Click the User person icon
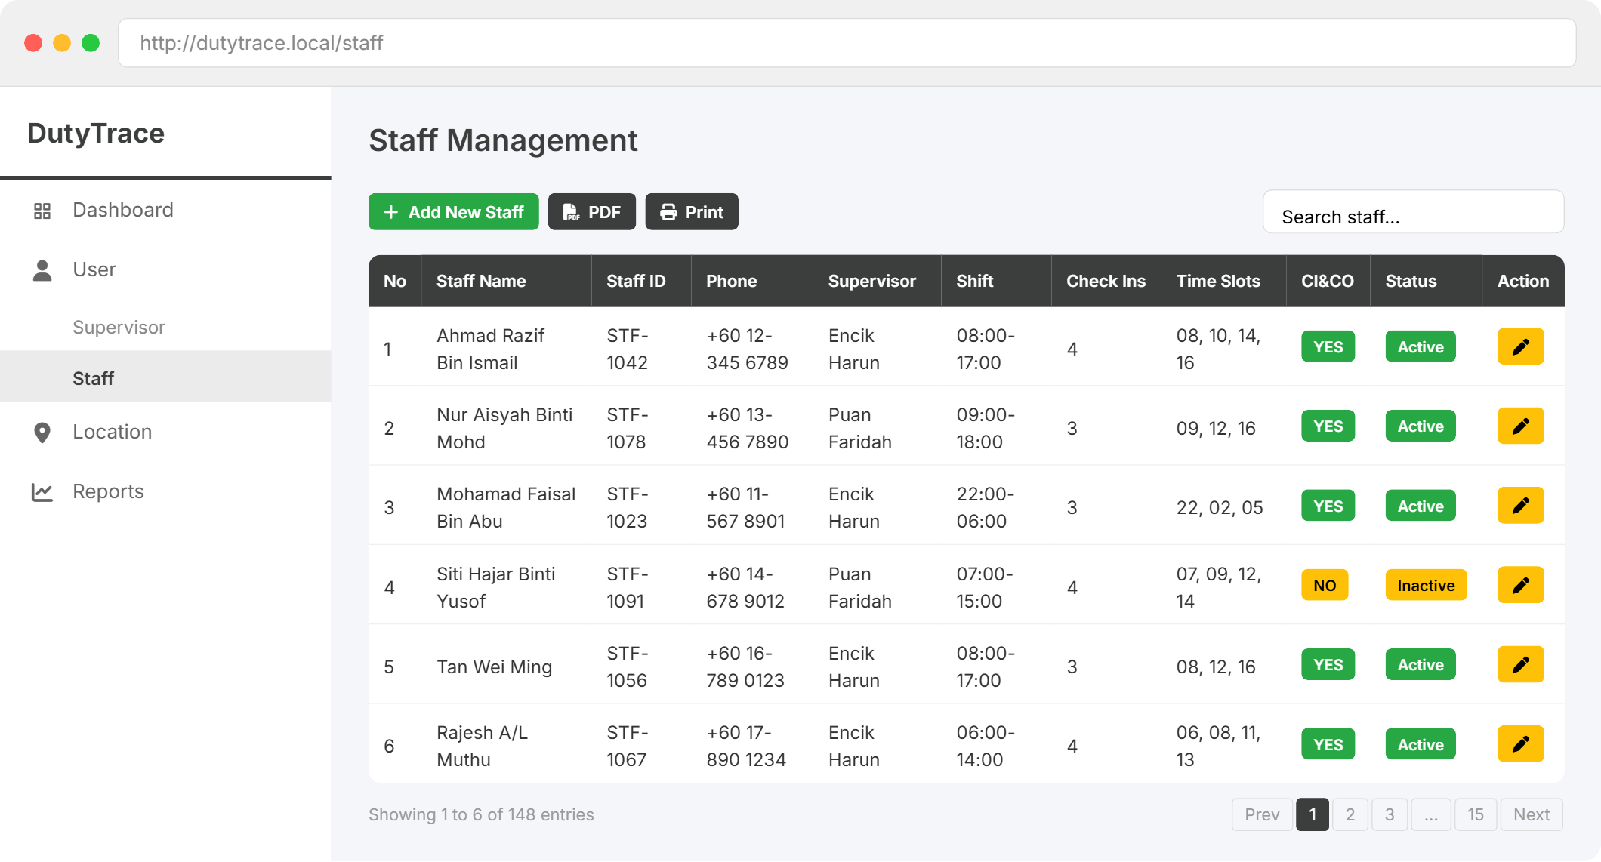The height and width of the screenshot is (862, 1601). (42, 270)
